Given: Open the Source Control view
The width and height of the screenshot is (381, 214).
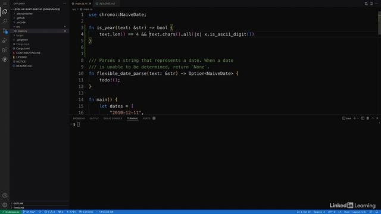Looking at the screenshot, I should click(5, 31).
